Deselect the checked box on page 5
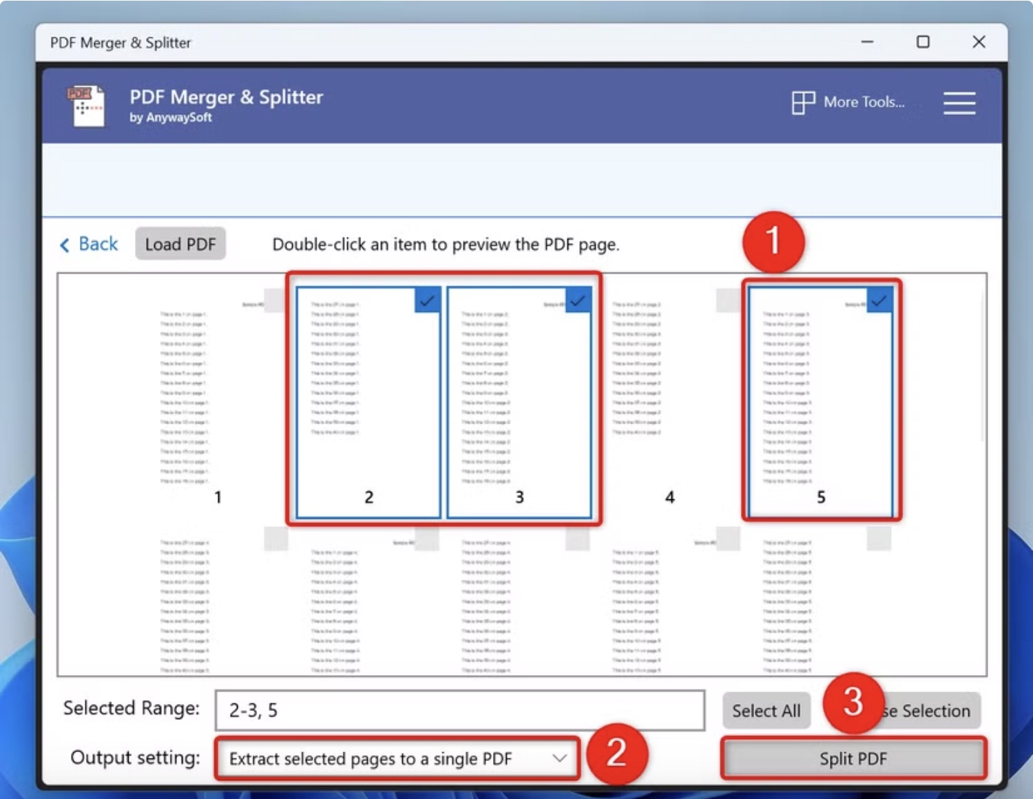This screenshot has height=799, width=1033. click(879, 300)
